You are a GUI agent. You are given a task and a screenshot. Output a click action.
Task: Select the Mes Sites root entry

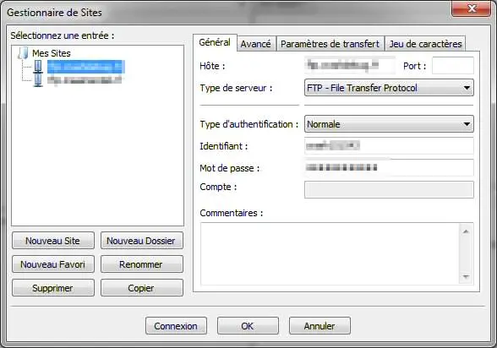(x=52, y=53)
